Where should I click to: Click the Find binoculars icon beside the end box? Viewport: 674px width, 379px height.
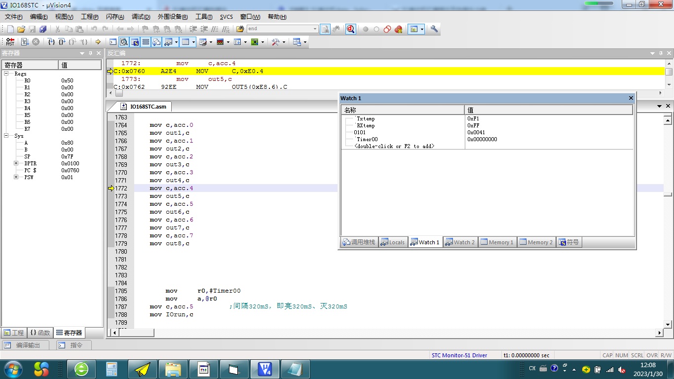337,29
